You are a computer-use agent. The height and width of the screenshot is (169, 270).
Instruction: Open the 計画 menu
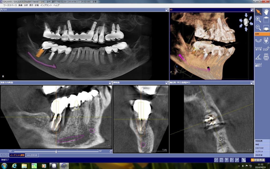pos(37,5)
